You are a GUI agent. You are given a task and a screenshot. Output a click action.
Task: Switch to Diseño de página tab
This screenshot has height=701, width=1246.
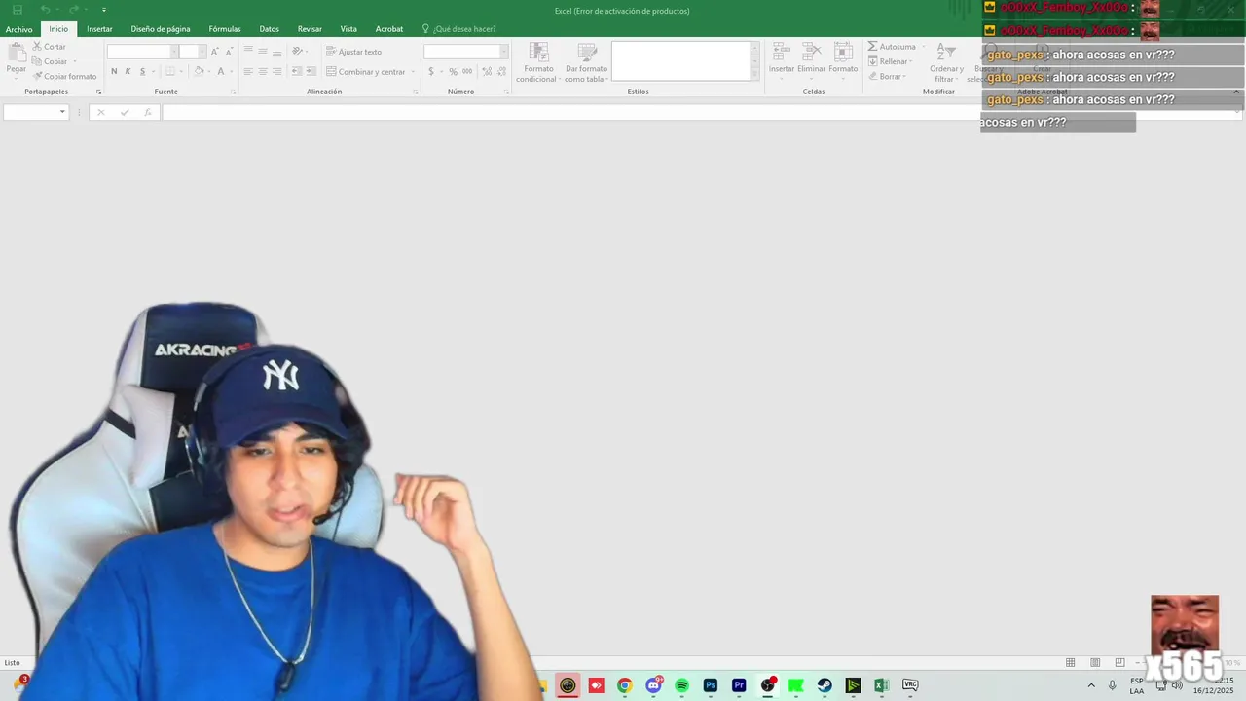click(161, 29)
